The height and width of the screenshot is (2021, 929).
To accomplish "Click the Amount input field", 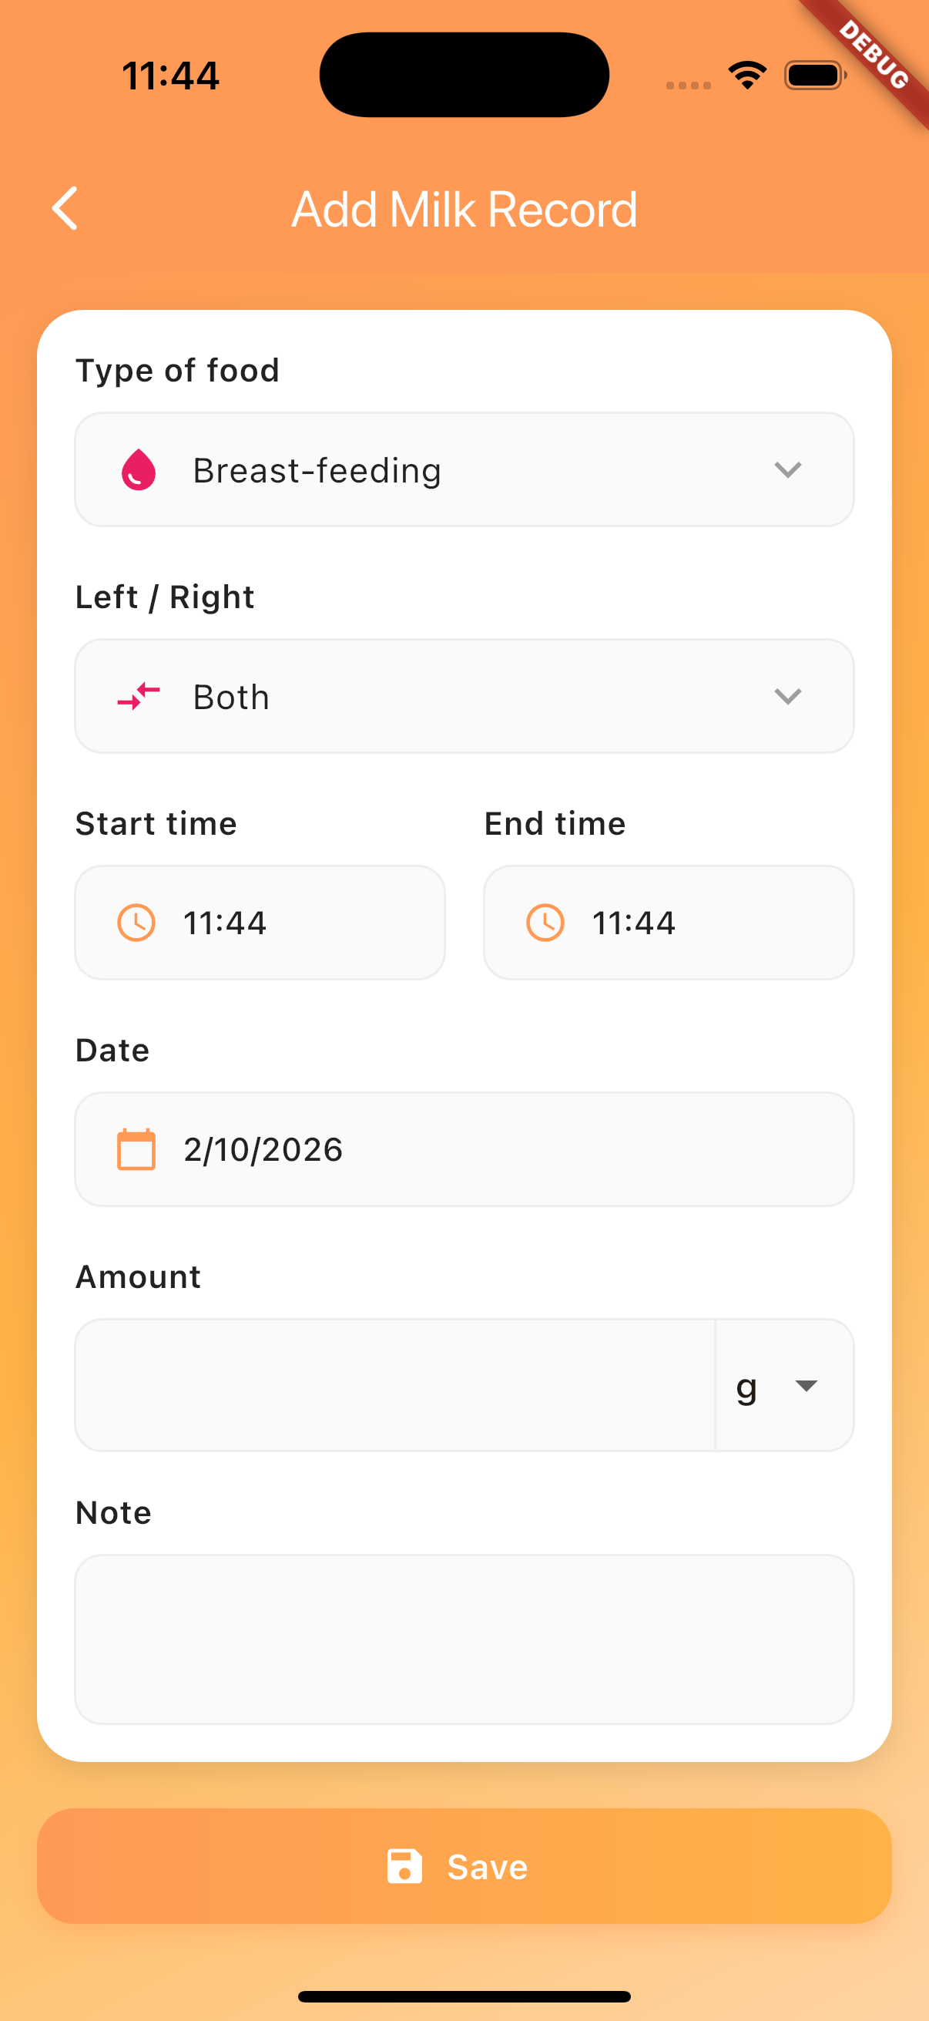I will point(395,1386).
